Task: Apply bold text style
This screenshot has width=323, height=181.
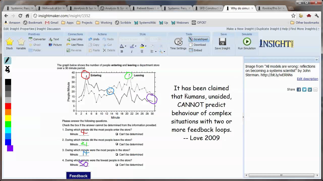Action: pyautogui.click(x=122, y=51)
